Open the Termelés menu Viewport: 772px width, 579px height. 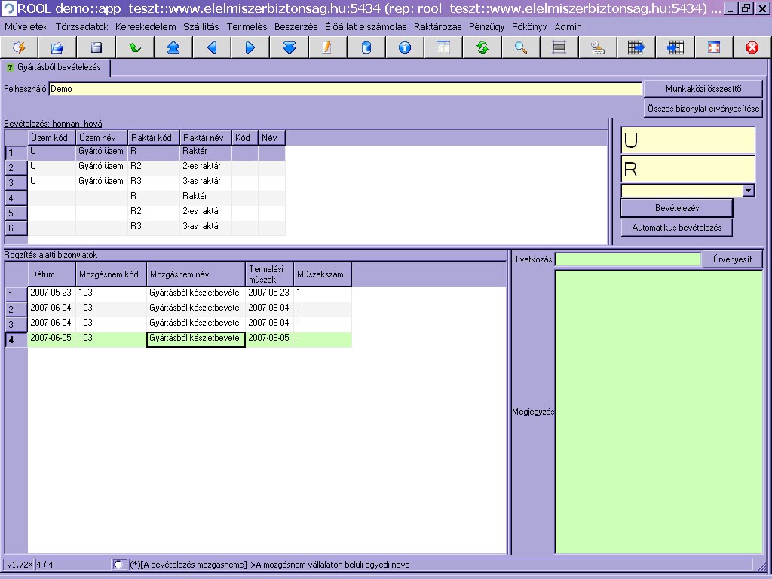(x=247, y=26)
